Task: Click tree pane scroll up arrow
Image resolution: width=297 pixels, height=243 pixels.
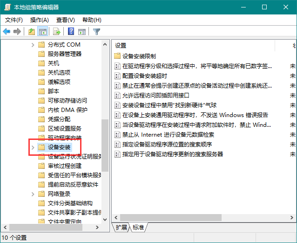Action: point(105,45)
